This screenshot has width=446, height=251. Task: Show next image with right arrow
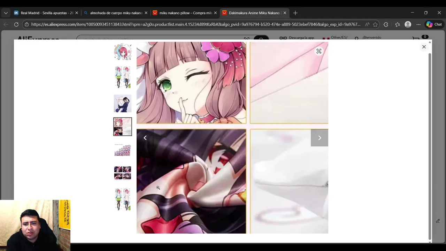pyautogui.click(x=320, y=138)
